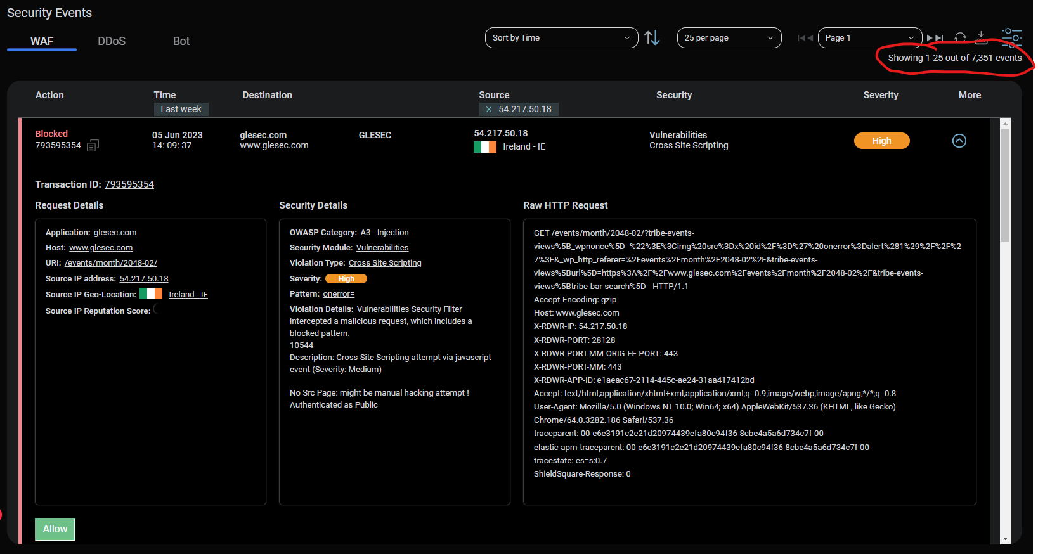
Task: Click High badge in Security Details
Action: click(346, 279)
